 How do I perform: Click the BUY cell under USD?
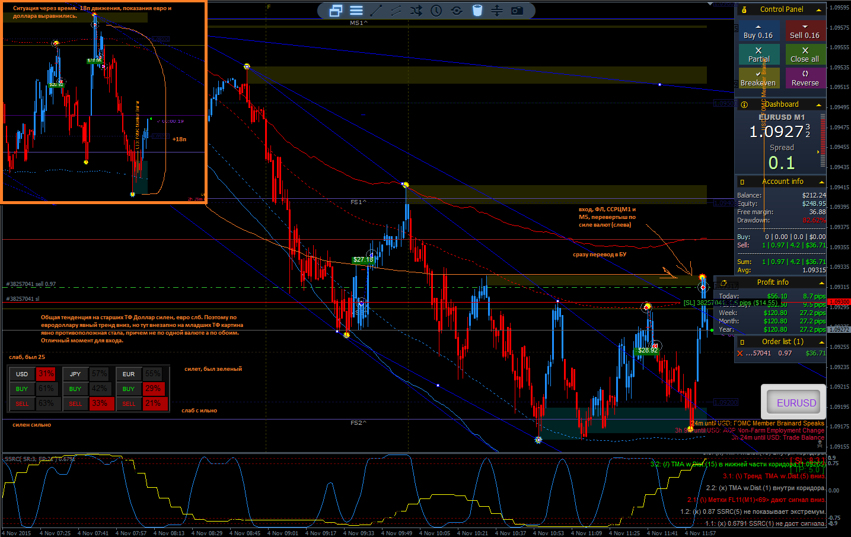[x=22, y=389]
